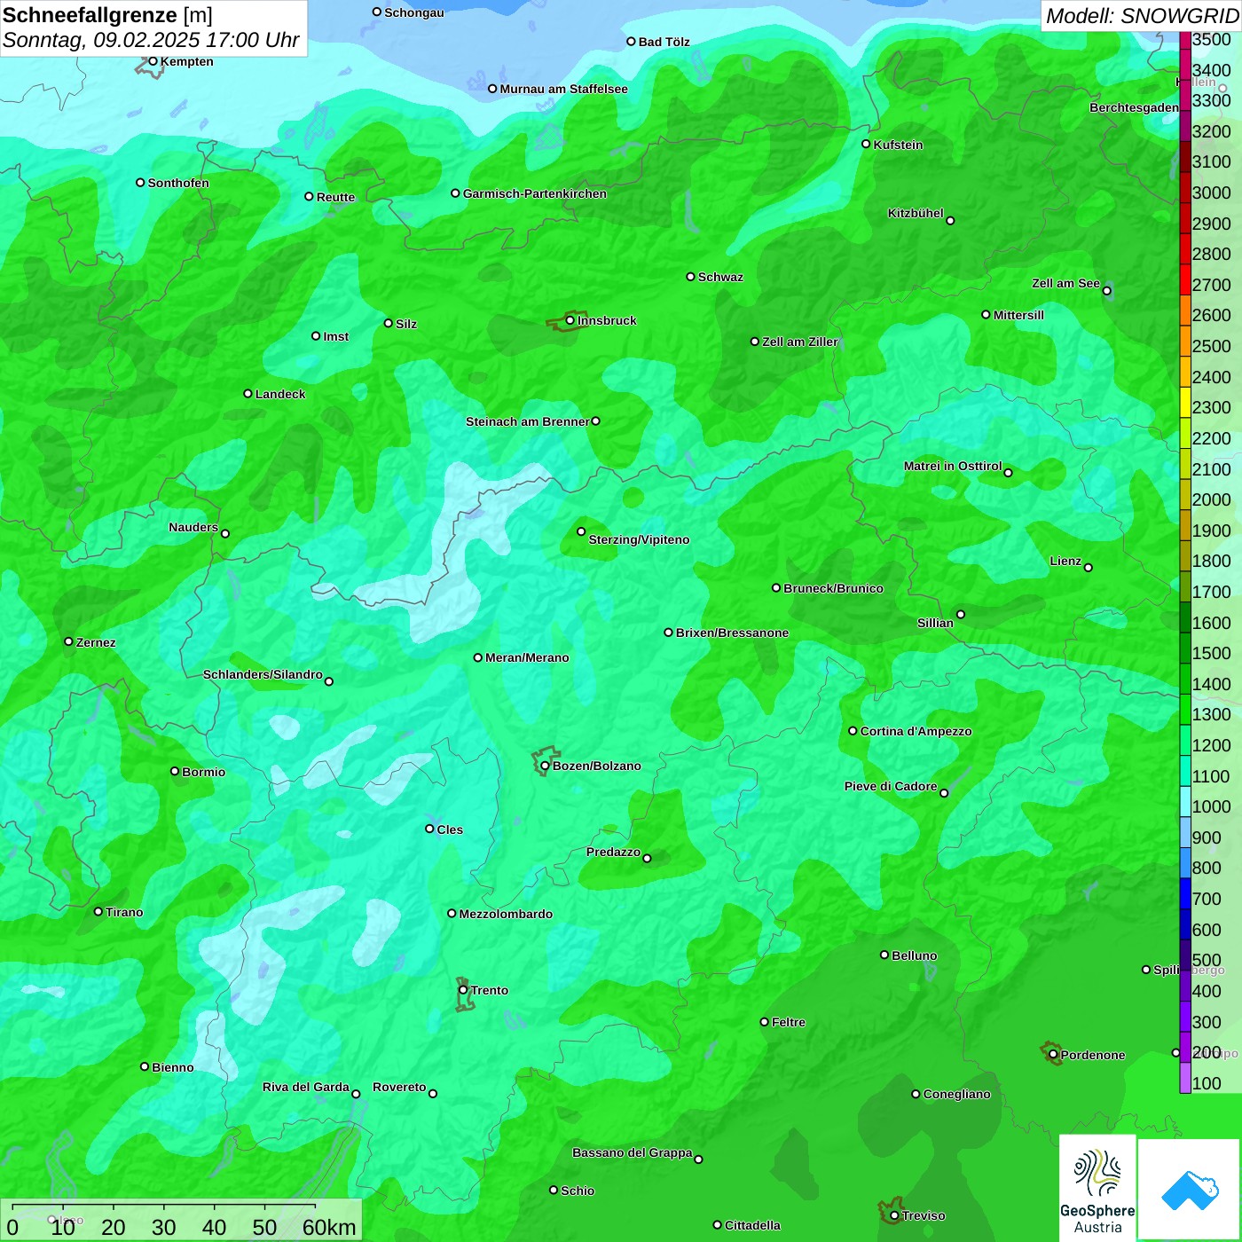Click the "Sterzing/Vipiteno" label

(x=639, y=539)
